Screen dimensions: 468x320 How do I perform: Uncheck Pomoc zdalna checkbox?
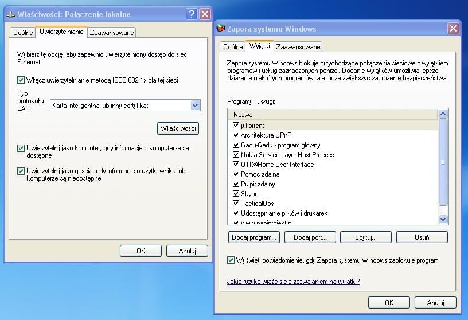(236, 174)
